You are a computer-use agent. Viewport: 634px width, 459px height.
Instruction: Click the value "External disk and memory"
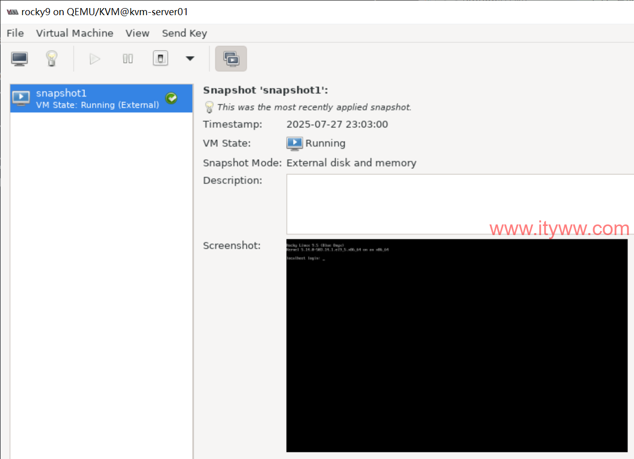coord(351,163)
